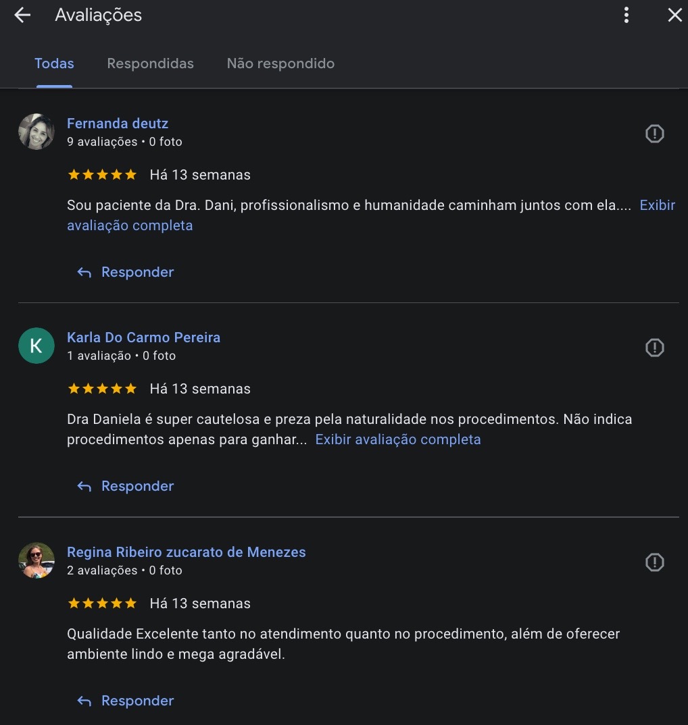Click the reply arrow icon on Karla's review
The width and height of the screenshot is (688, 725).
coord(82,485)
